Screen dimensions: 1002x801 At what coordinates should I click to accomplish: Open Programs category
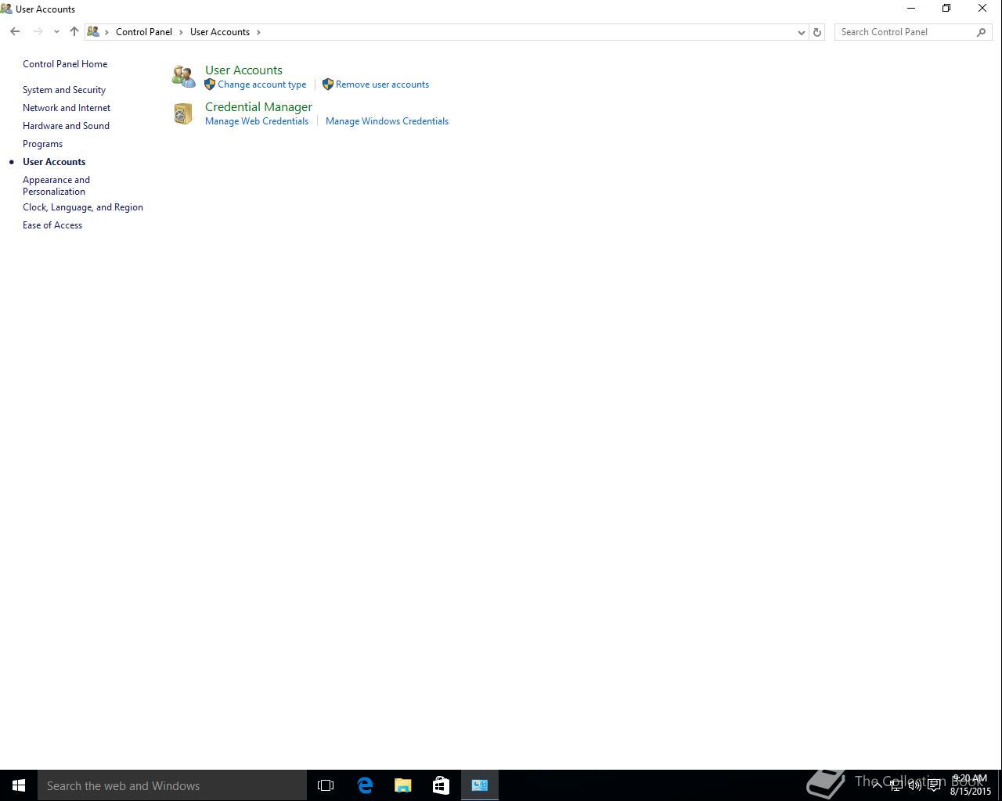pos(42,144)
